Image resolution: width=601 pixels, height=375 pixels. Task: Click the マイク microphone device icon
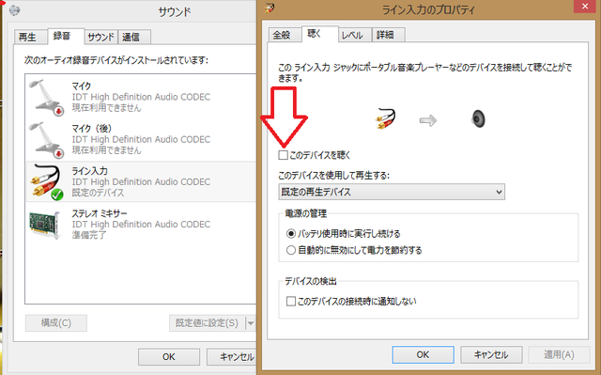tap(47, 97)
